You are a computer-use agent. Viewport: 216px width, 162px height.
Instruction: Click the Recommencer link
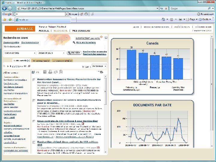30,42
